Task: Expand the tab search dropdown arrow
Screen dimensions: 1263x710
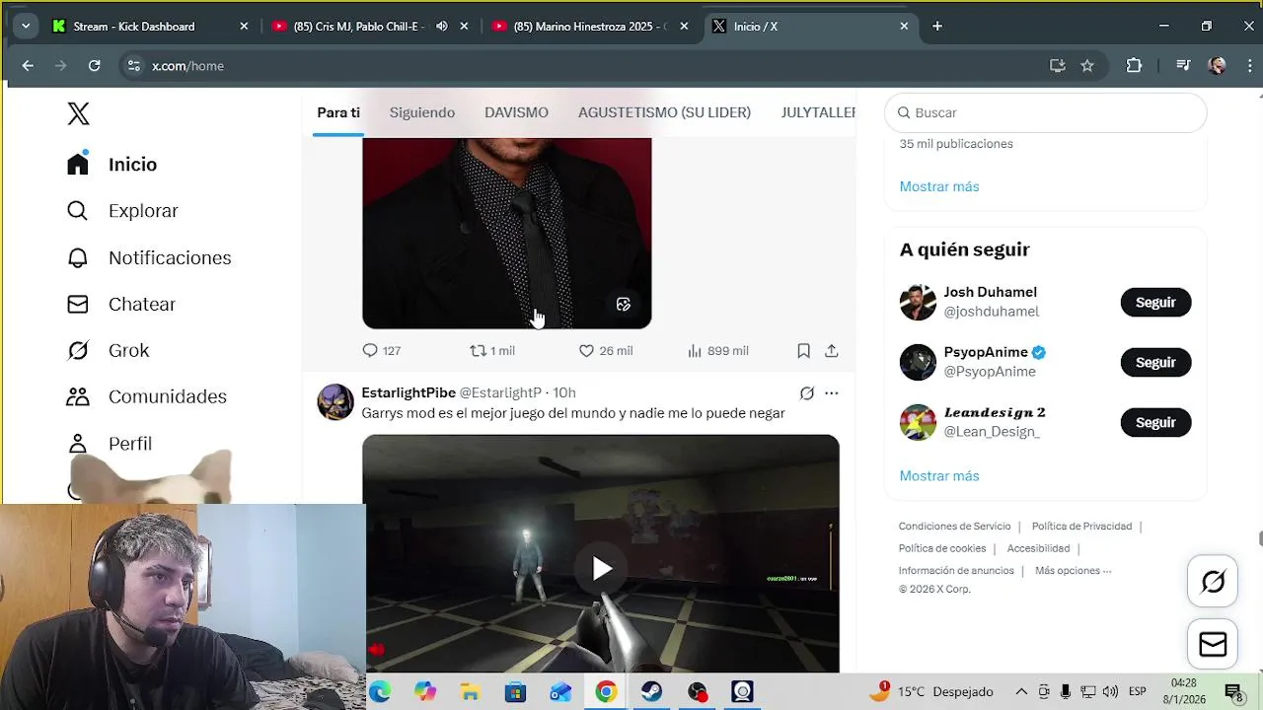Action: click(x=26, y=27)
